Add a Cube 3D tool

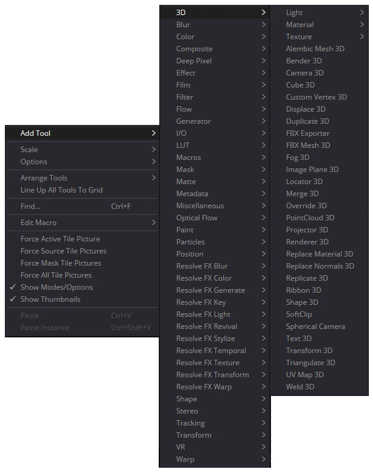[x=319, y=85]
